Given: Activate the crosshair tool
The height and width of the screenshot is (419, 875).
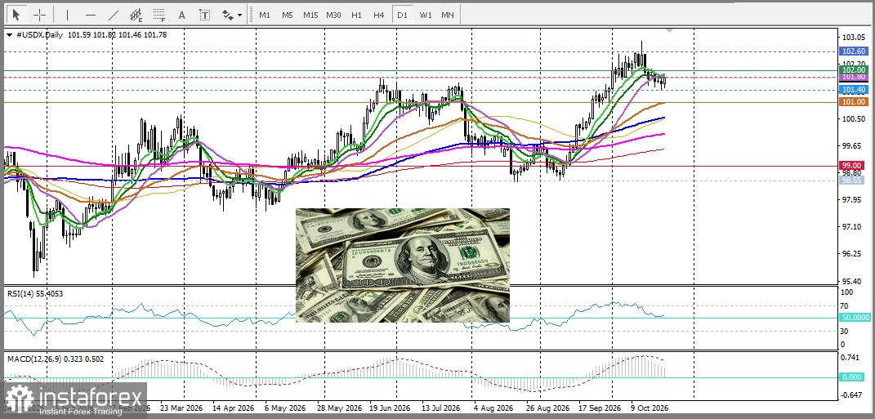Looking at the screenshot, I should 39,15.
